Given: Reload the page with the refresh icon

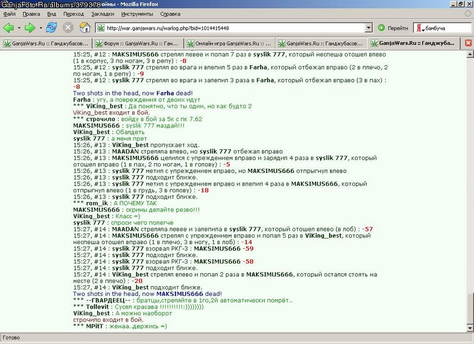Looking at the screenshot, I should point(51,27).
